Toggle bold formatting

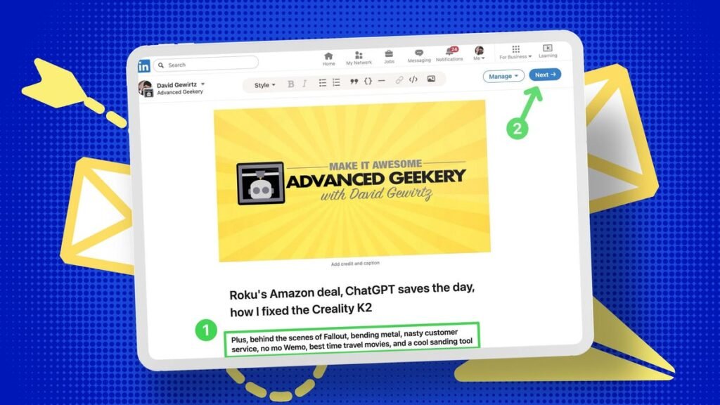[x=291, y=83]
